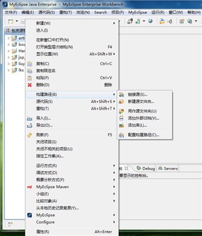Select the boa project icon
Screen dimensions: 202x236
pyautogui.click(x=14, y=45)
